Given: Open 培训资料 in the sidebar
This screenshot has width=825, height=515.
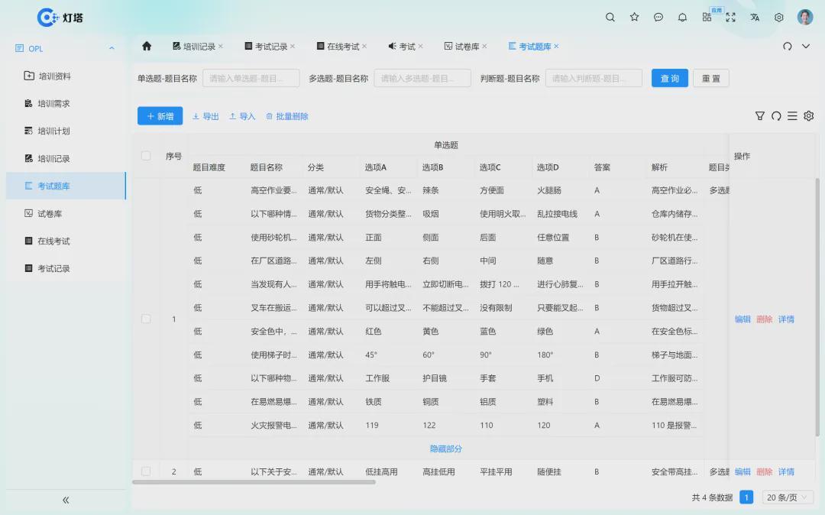Looking at the screenshot, I should tap(66, 76).
